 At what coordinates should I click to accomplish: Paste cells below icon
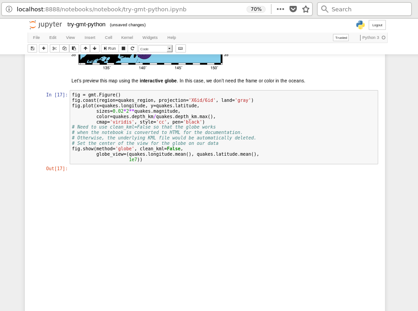[x=74, y=48]
